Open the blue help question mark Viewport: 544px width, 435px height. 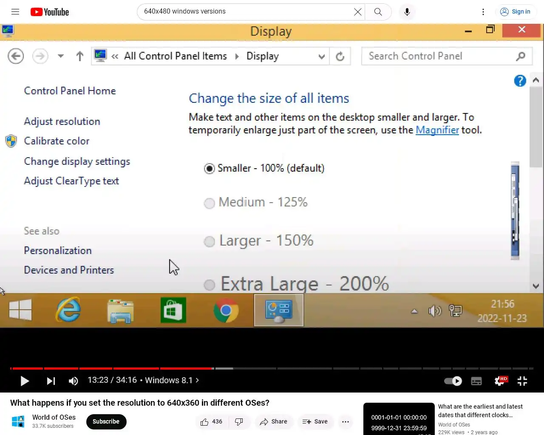[520, 81]
